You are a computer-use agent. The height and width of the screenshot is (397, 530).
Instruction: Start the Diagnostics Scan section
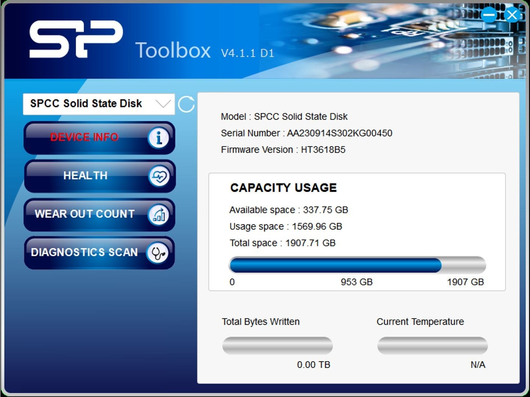tap(99, 253)
